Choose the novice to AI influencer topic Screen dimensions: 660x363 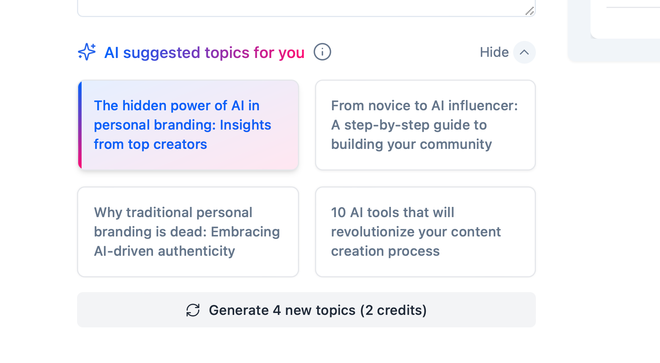[425, 125]
